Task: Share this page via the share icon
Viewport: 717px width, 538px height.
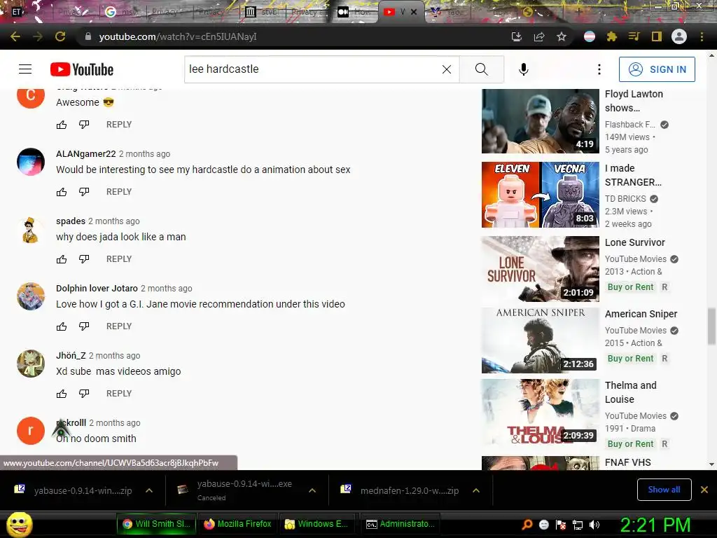Action: (x=539, y=36)
